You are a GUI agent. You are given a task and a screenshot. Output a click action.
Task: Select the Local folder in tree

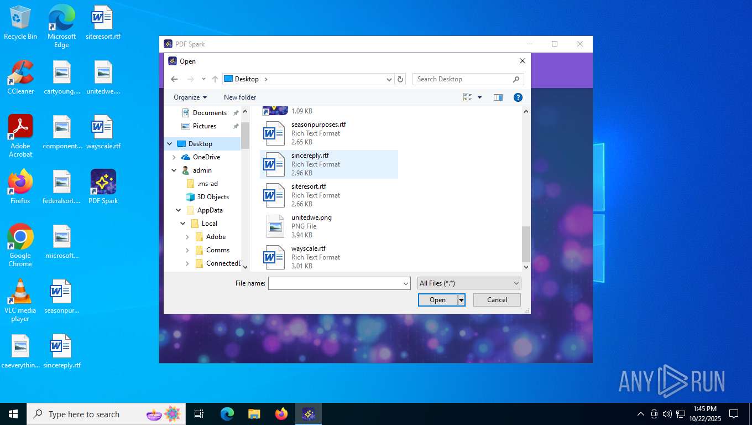[x=210, y=224]
